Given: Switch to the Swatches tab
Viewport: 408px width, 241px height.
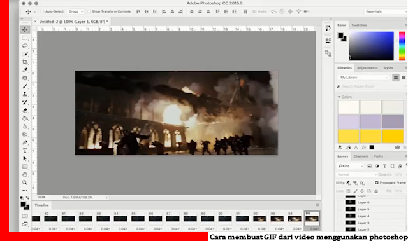Looking at the screenshot, I should click(359, 25).
